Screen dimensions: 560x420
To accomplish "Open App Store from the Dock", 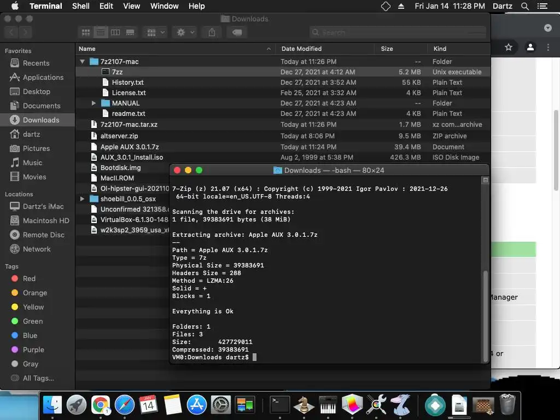I will [197, 405].
